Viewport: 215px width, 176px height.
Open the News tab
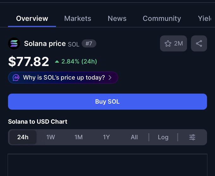tap(117, 18)
